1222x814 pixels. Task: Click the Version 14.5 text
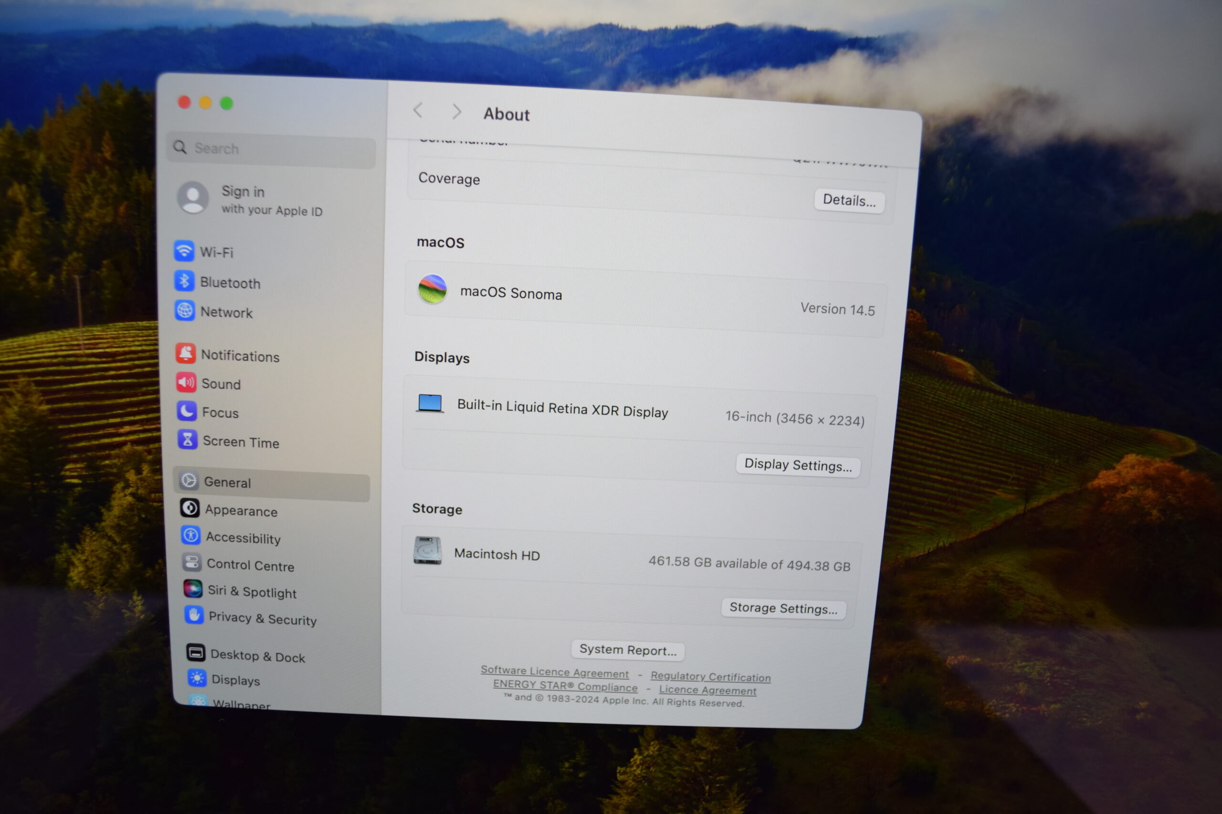pyautogui.click(x=838, y=309)
